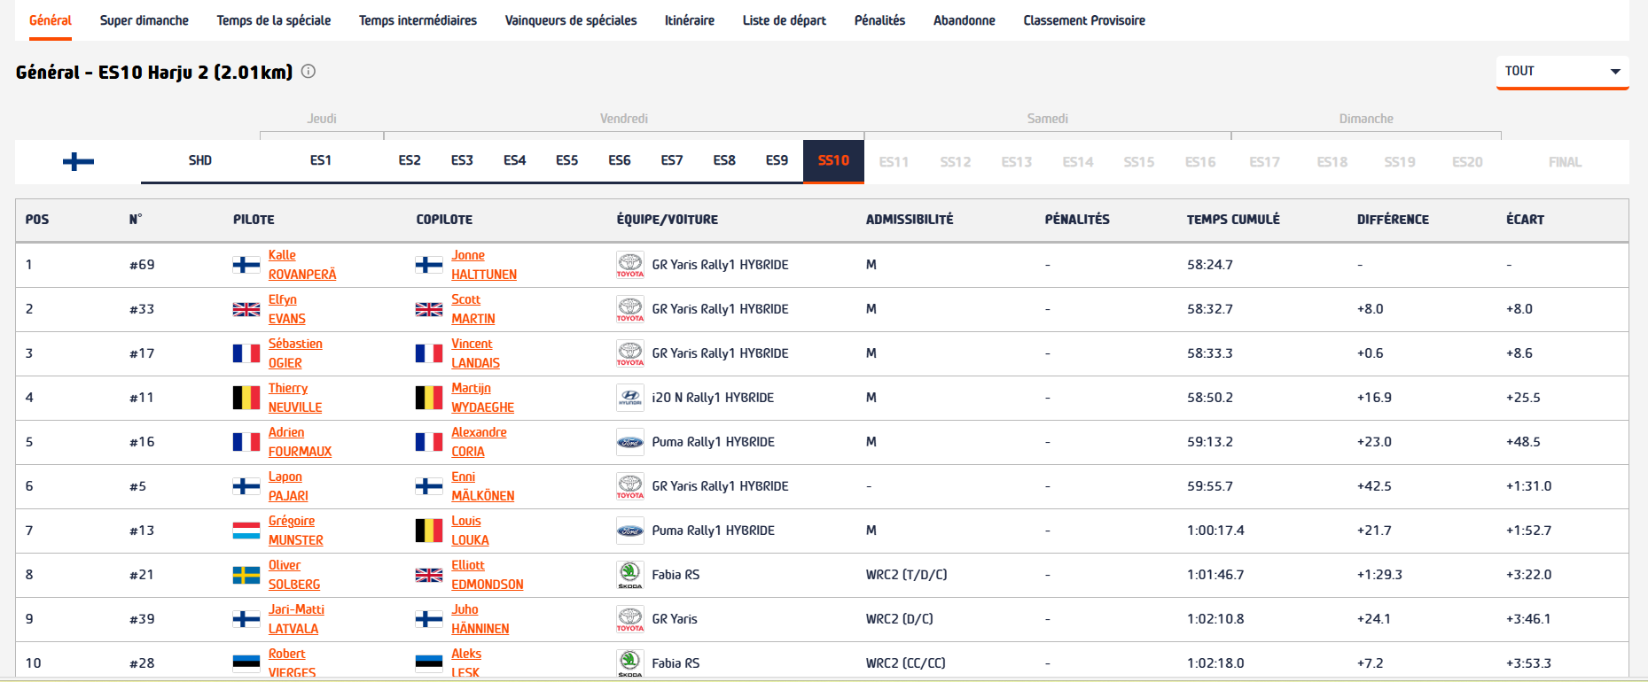Click the Finnish flag beside Jari-Matti Latvala

click(x=246, y=619)
